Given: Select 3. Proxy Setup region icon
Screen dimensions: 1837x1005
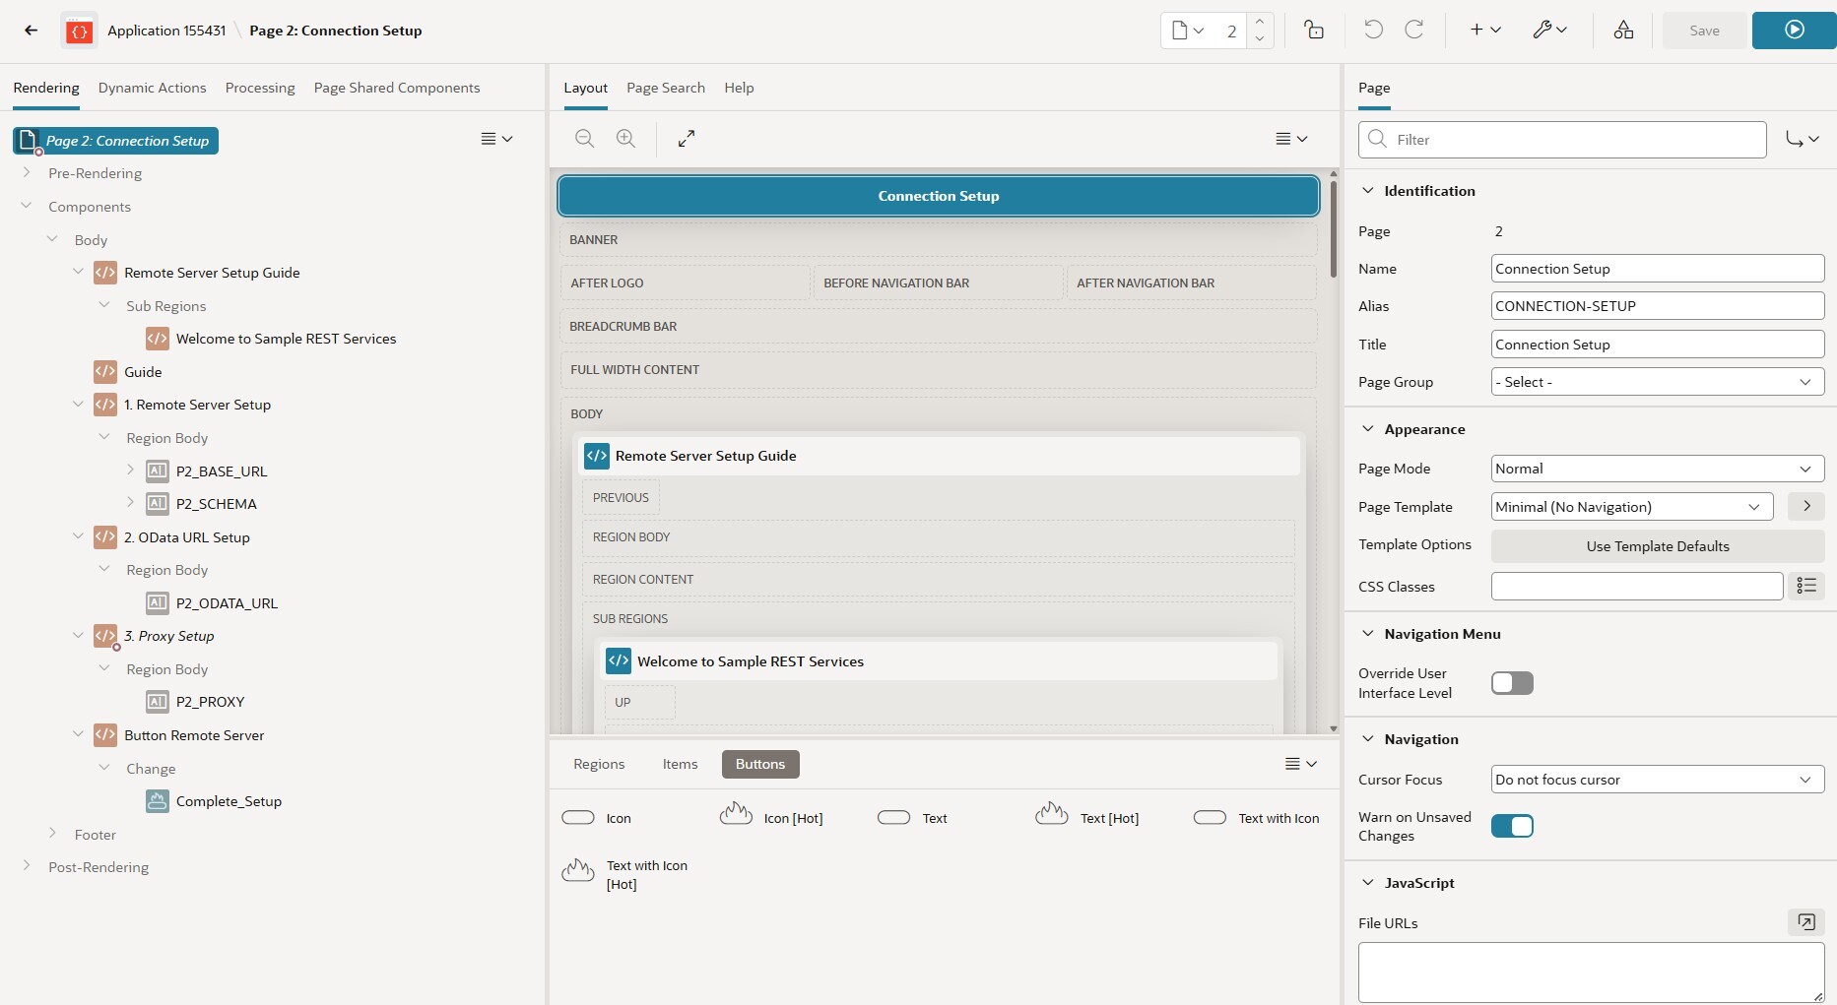Looking at the screenshot, I should tap(105, 636).
